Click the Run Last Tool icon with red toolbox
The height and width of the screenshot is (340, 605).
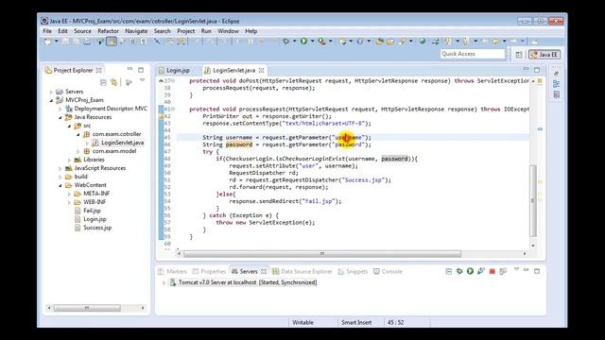tap(321, 42)
